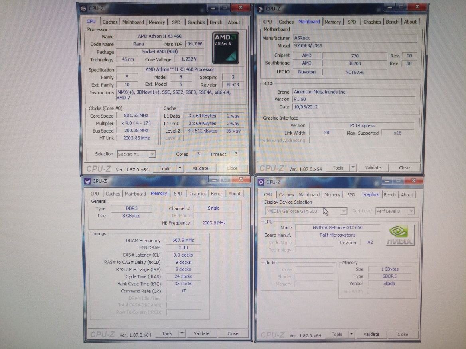Click the NVIDIA logo in Graphics window
This screenshot has width=466, height=349.
click(400, 235)
